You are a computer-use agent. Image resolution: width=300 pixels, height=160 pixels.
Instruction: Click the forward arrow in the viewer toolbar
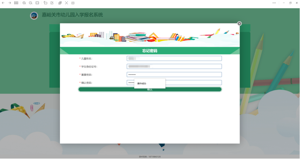[9, 3]
